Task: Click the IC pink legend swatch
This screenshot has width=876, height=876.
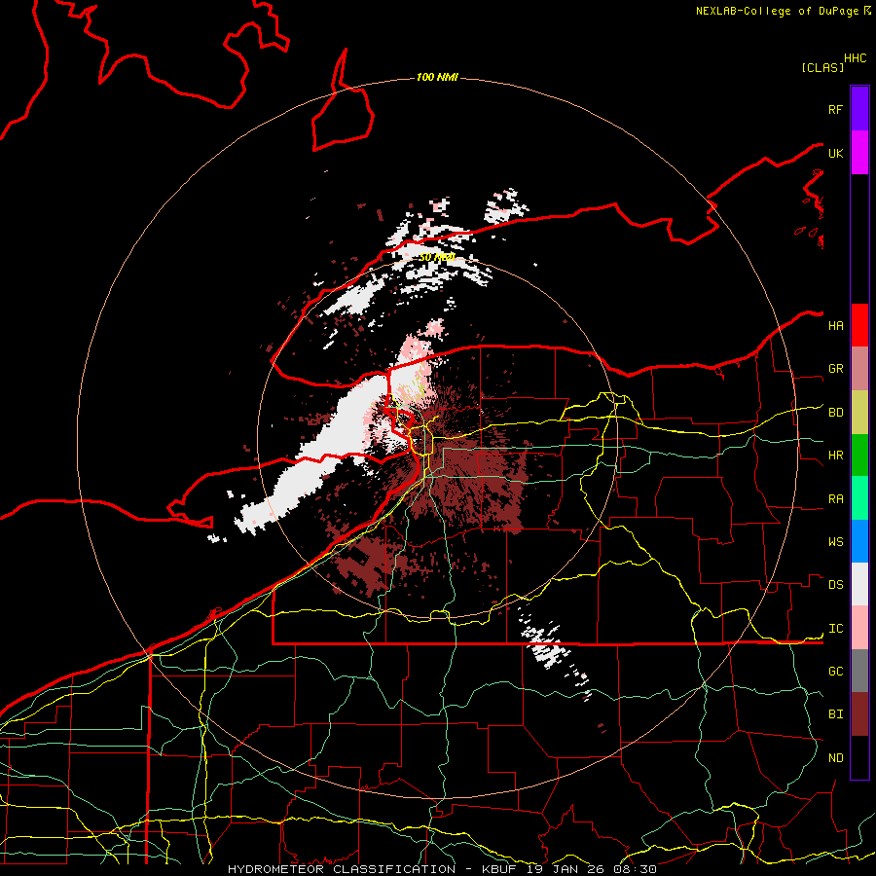Action: pos(859,628)
